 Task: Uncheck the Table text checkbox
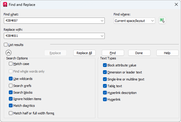pyautogui.click(x=105, y=86)
